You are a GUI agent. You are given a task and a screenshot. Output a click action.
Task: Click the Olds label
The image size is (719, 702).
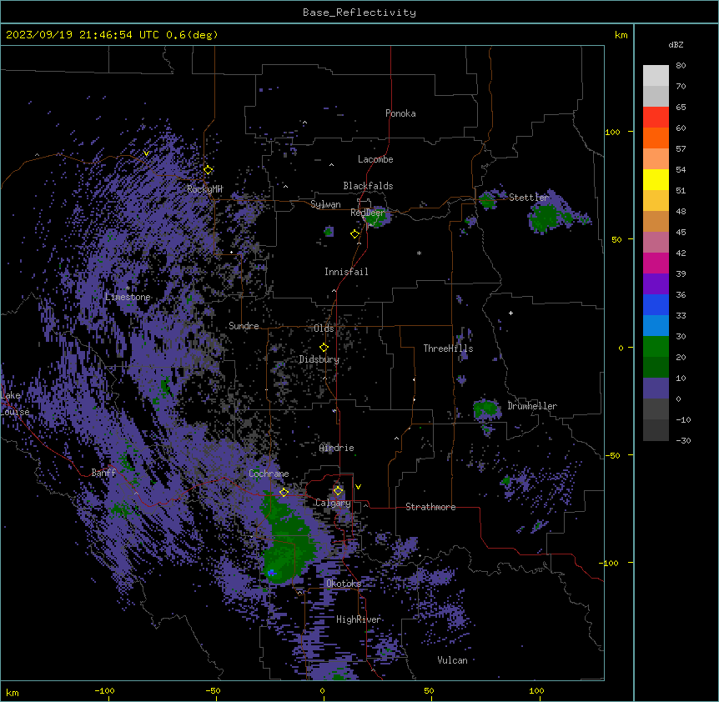coord(324,328)
